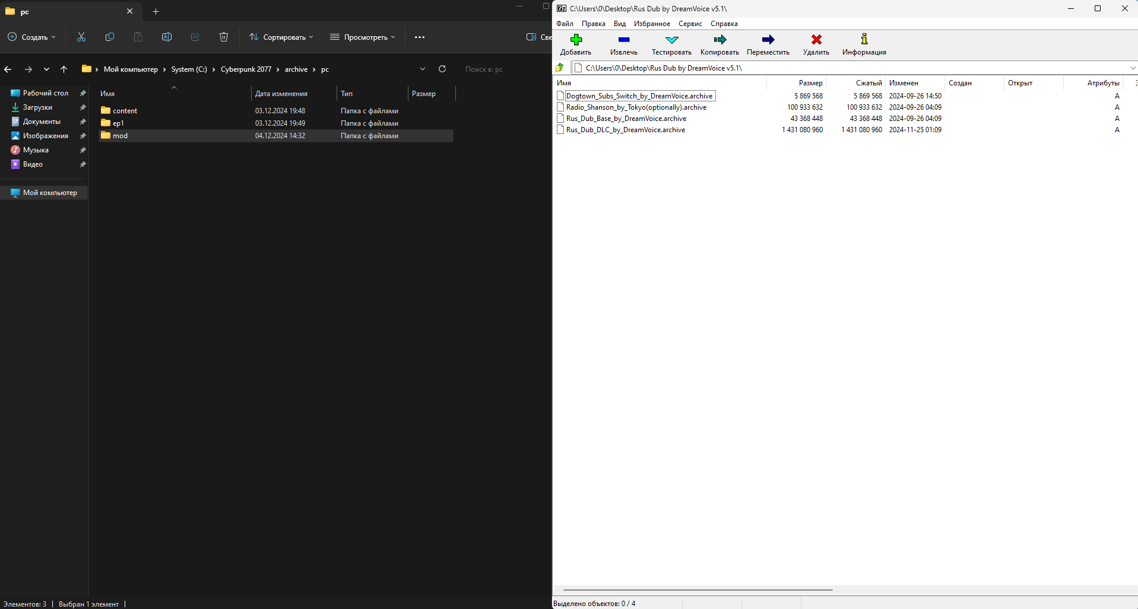Screen dimensions: 1138x609
Task: Open the Просмотреть (View) dropdown
Action: pos(363,37)
